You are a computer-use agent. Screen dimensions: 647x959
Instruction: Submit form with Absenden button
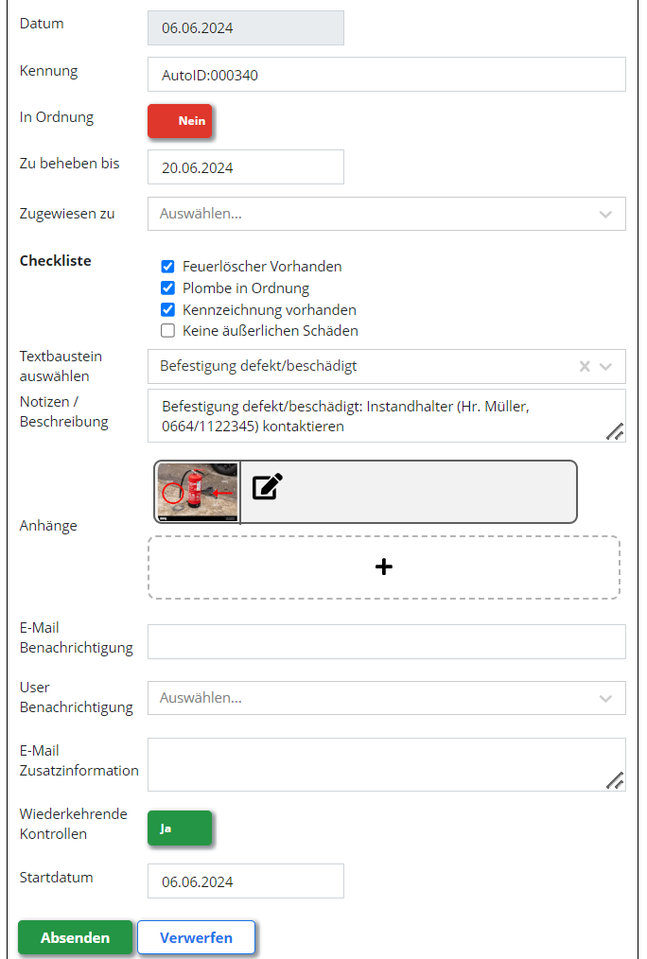coord(76,937)
